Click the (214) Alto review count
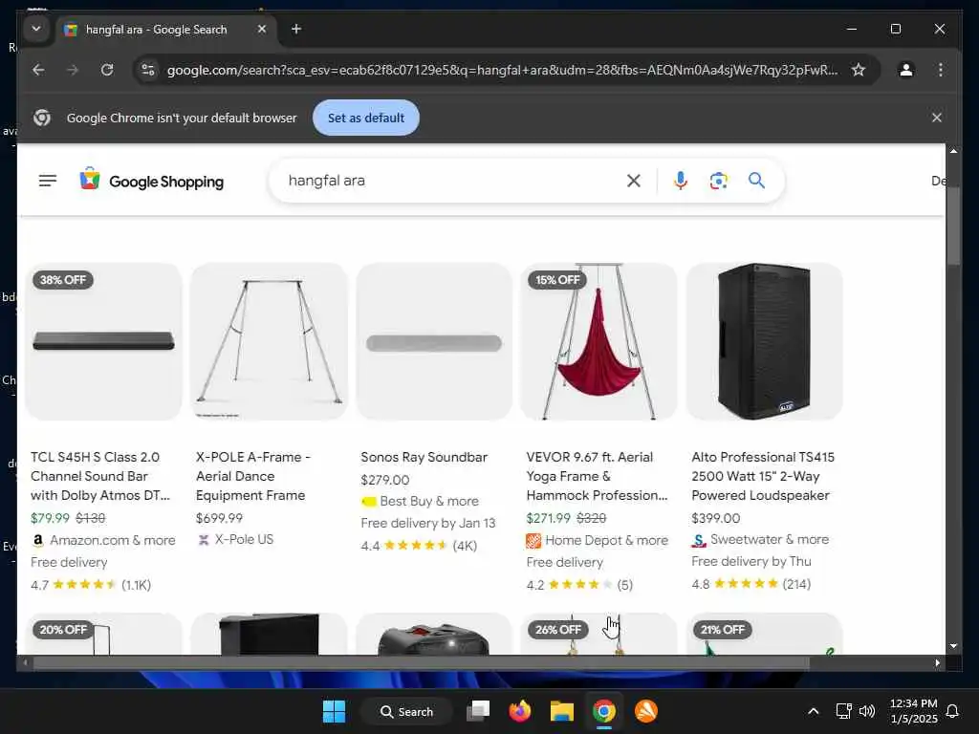Viewport: 979px width, 734px height. (x=796, y=584)
